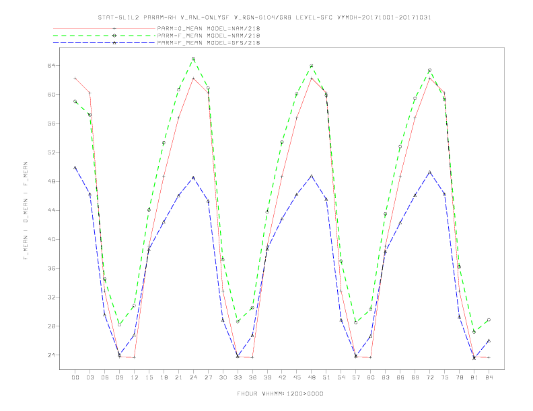
Task: Click x-axis forecast hour label 27
Action: click(208, 377)
